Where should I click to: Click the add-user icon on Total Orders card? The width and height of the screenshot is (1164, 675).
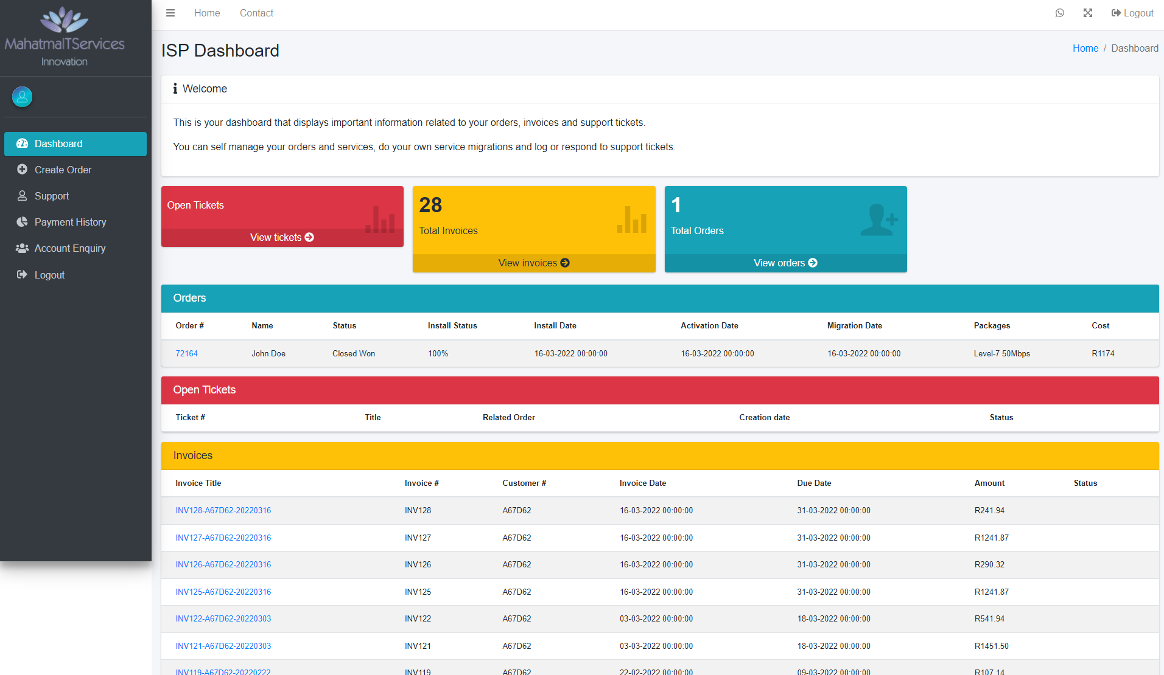pos(879,220)
